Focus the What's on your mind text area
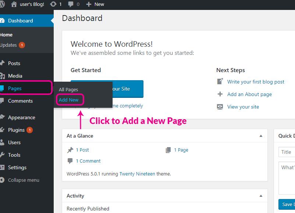Screen dimensions: 295x213 (x=287, y=178)
